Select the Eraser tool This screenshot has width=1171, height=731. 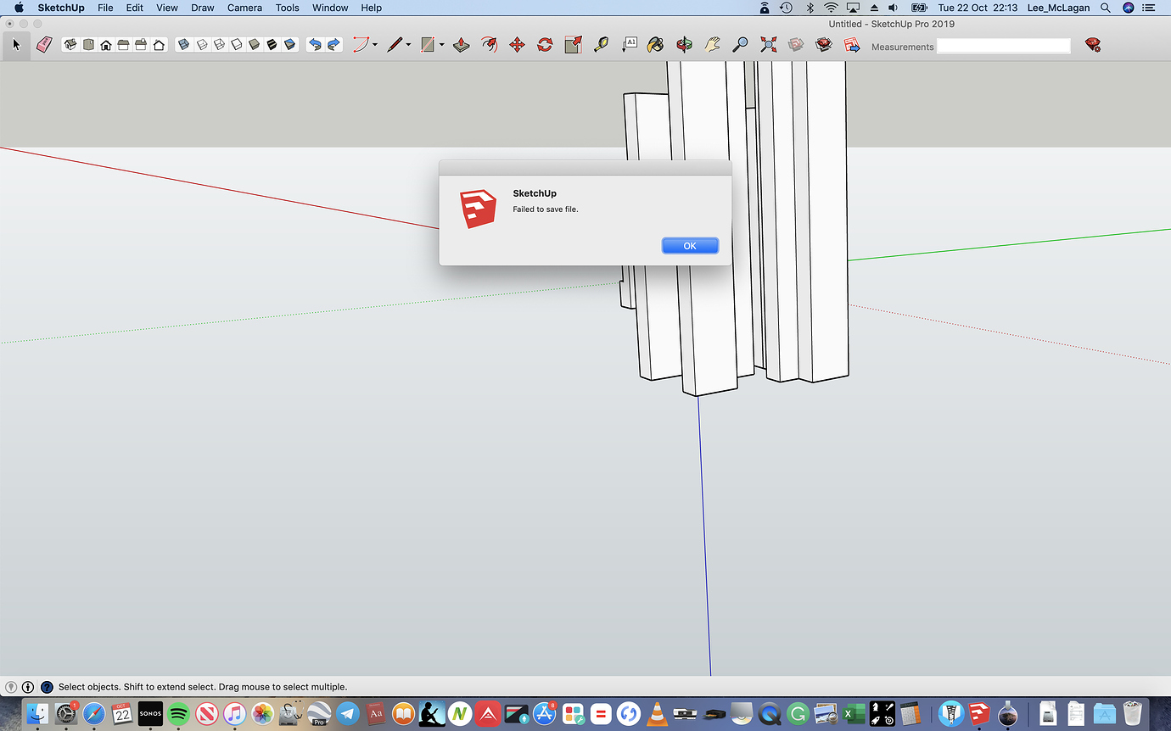(43, 44)
